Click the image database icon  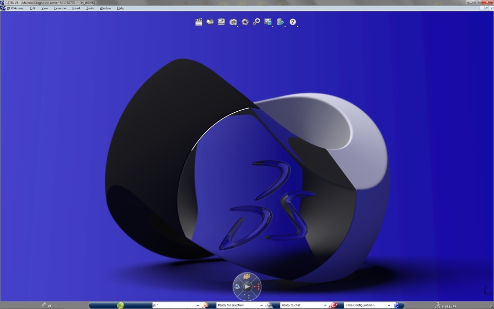(x=268, y=22)
